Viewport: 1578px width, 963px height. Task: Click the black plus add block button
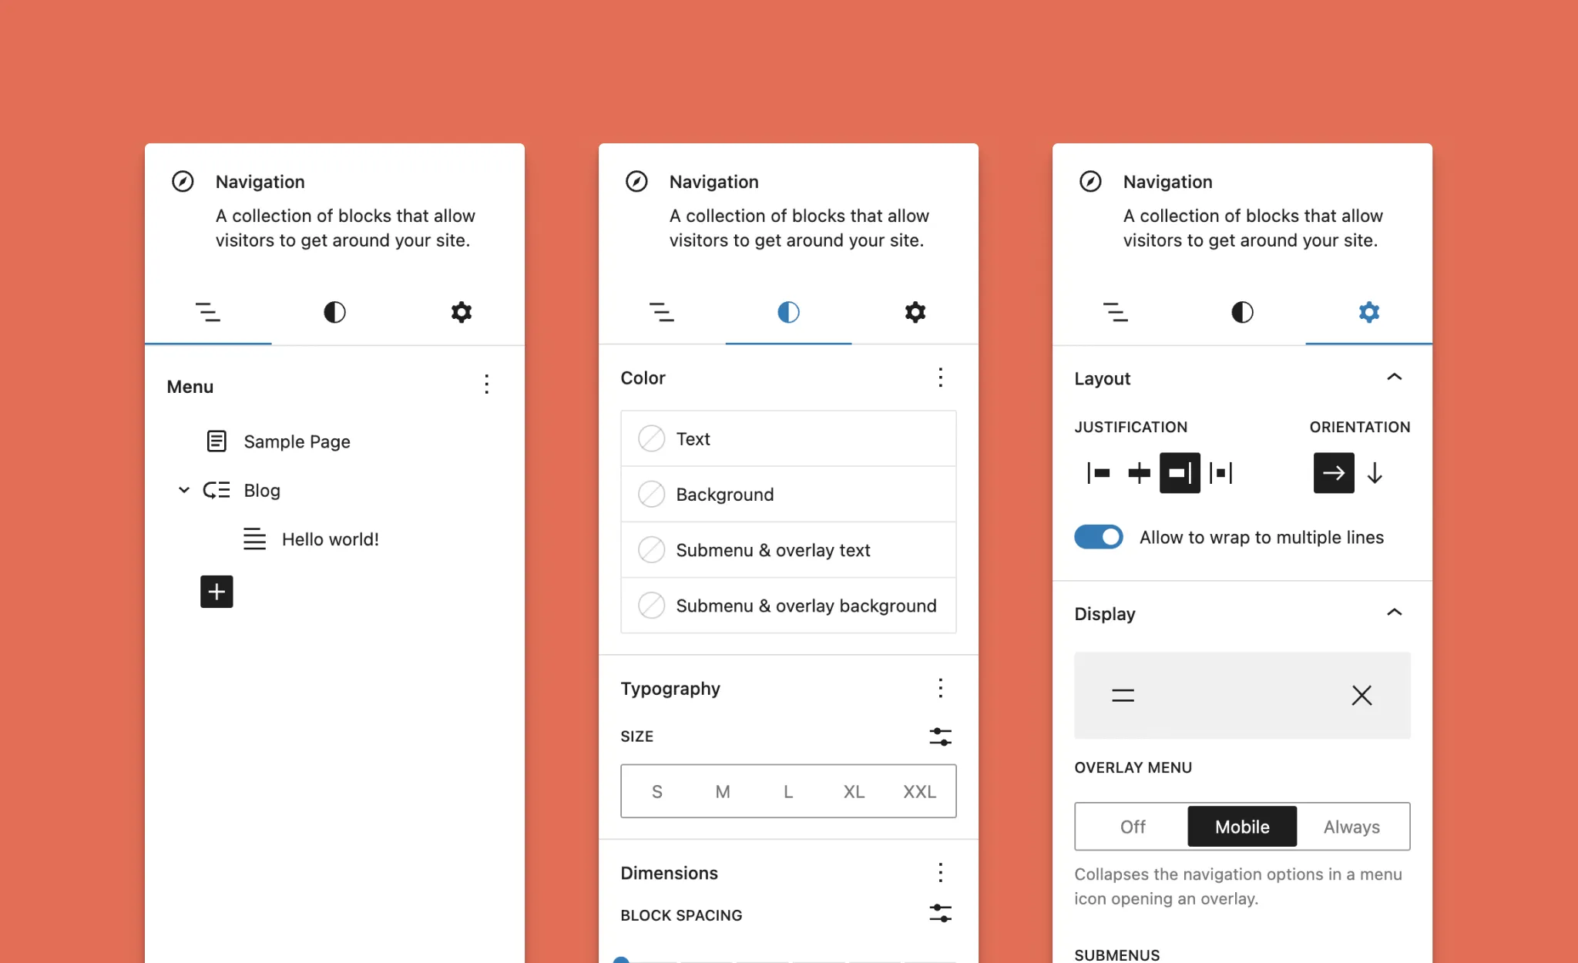point(217,592)
